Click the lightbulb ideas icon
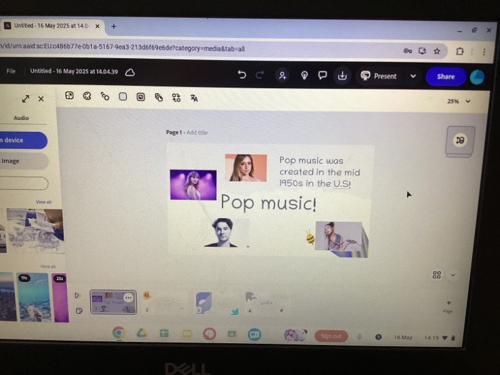 click(304, 76)
